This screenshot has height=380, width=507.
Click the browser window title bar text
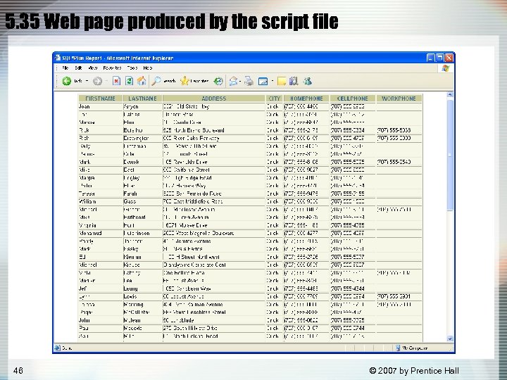[x=118, y=58]
